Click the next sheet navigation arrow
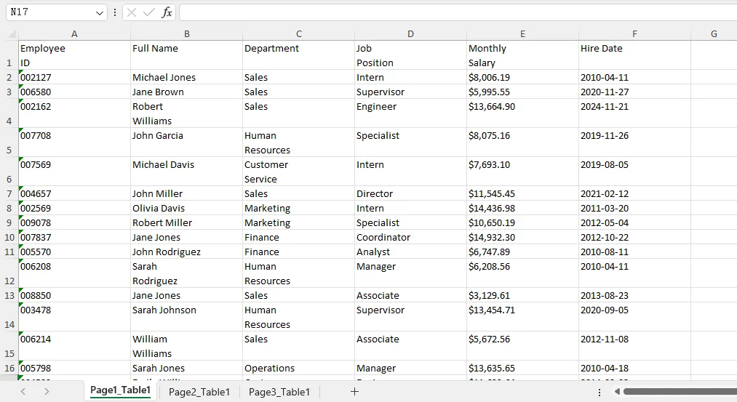The image size is (737, 402). tap(46, 391)
